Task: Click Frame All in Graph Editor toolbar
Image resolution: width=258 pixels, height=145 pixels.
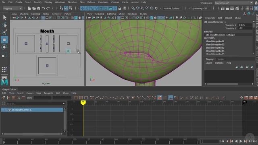Action: (x=76, y=98)
